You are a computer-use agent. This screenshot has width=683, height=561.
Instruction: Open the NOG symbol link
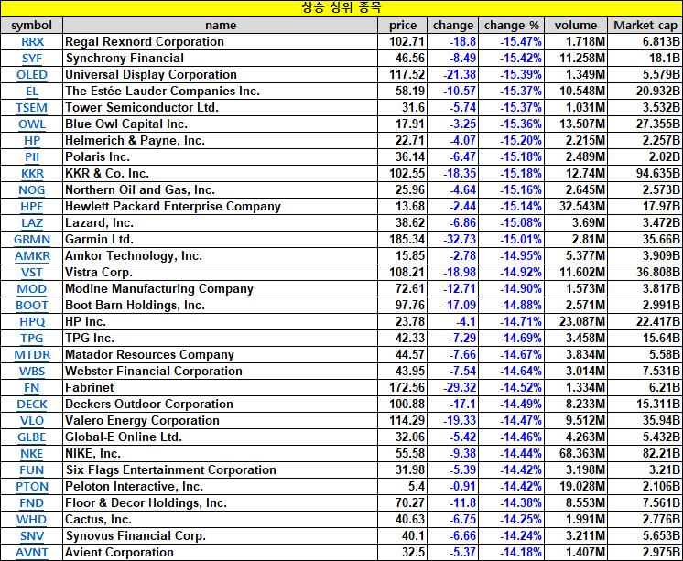pos(32,190)
